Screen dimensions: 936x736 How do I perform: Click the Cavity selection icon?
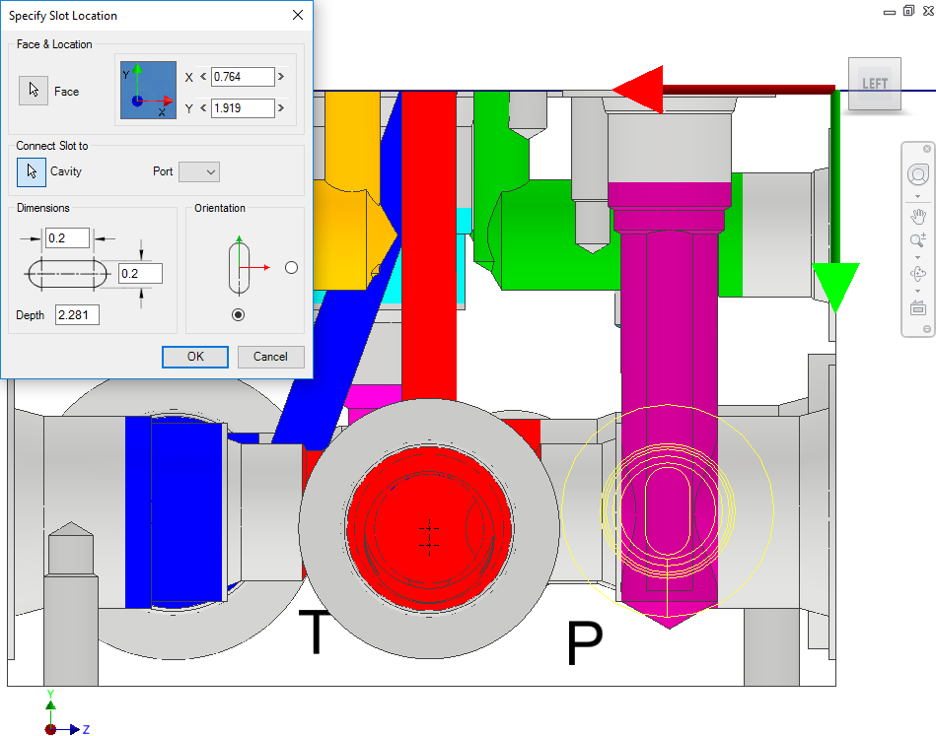tap(35, 170)
